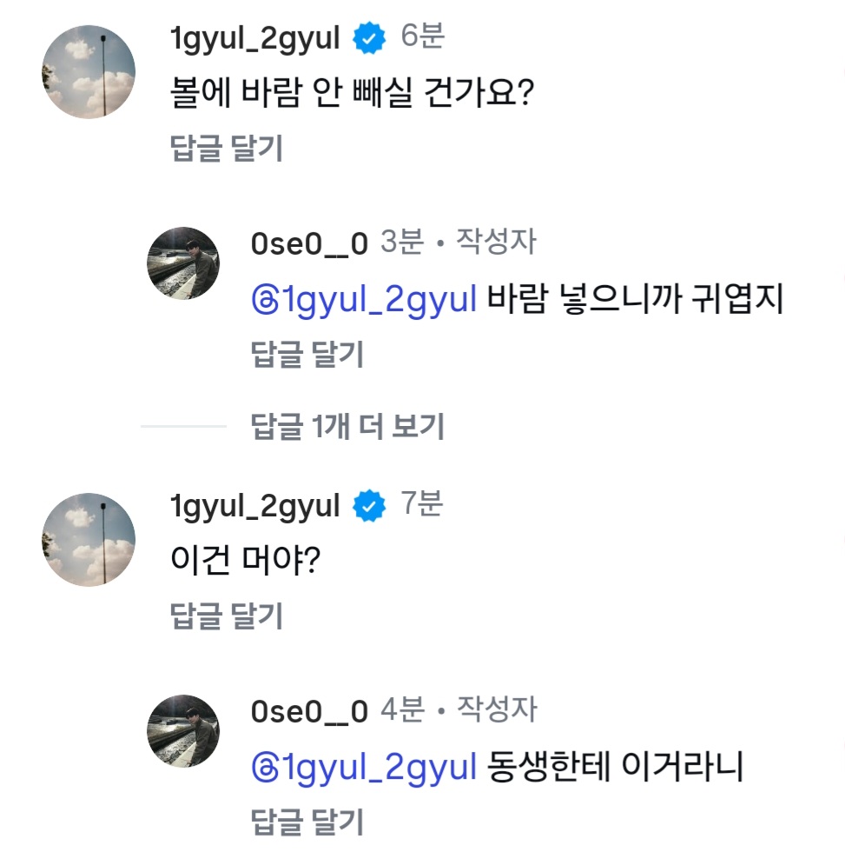Select the comment text "이건 머야?"
Screen dimensions: 845x865
[248, 561]
